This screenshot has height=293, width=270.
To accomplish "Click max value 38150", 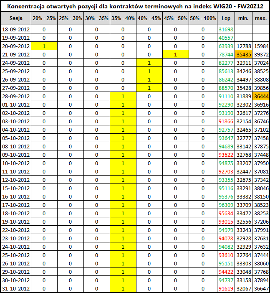I will [x=261, y=196].
